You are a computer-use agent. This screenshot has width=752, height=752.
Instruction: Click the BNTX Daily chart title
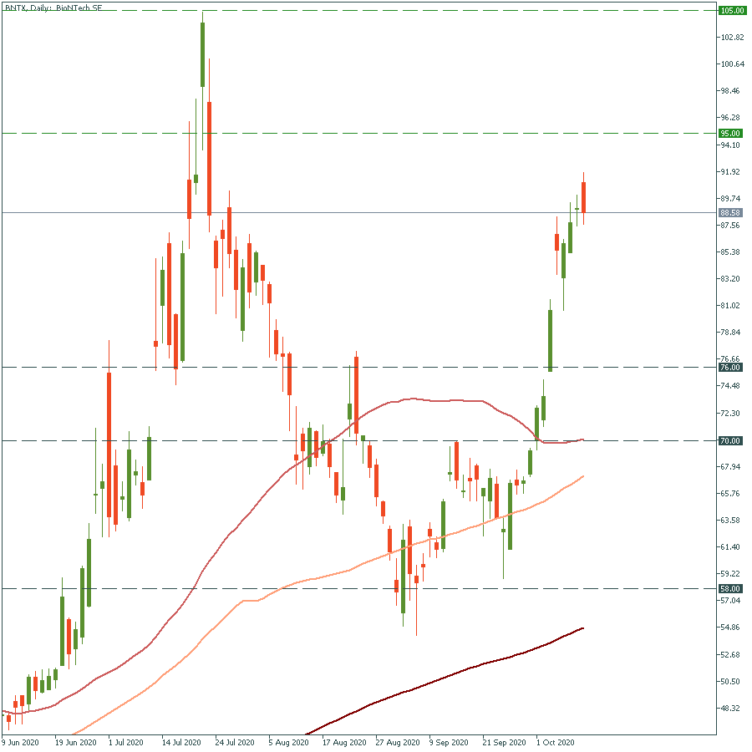(53, 8)
